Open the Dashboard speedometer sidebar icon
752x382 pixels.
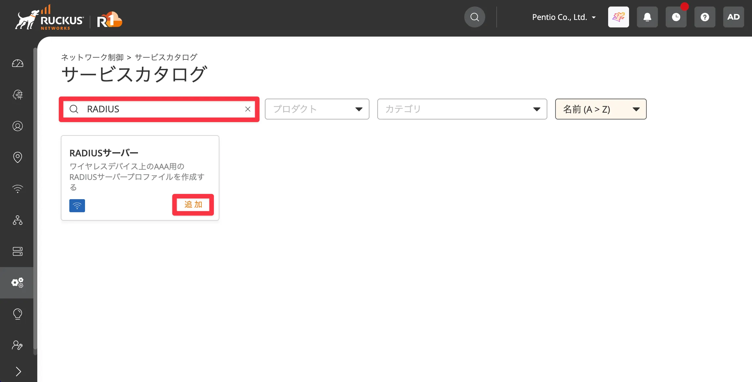(18, 63)
